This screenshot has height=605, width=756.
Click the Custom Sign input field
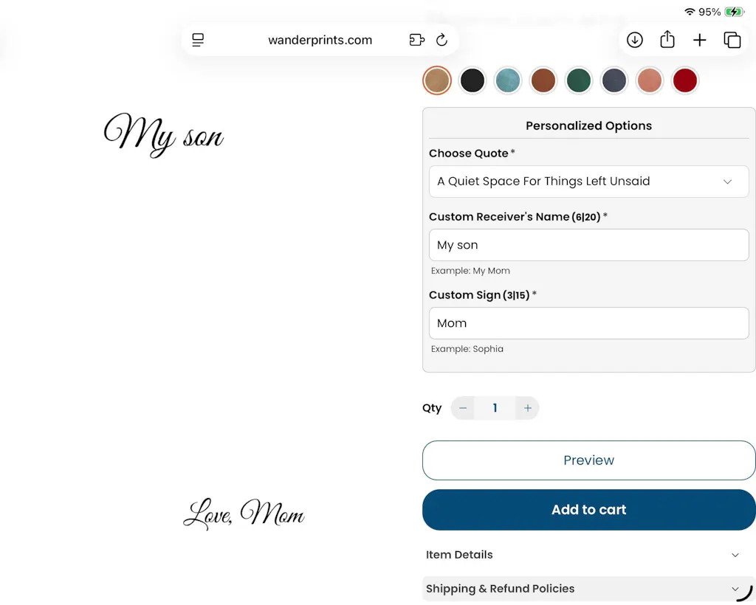click(588, 323)
